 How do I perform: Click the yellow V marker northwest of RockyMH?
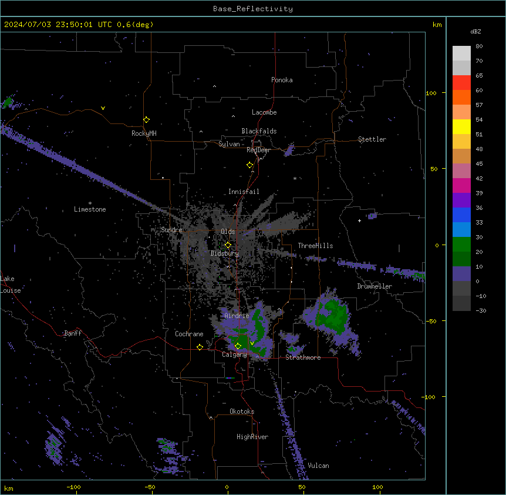point(103,108)
